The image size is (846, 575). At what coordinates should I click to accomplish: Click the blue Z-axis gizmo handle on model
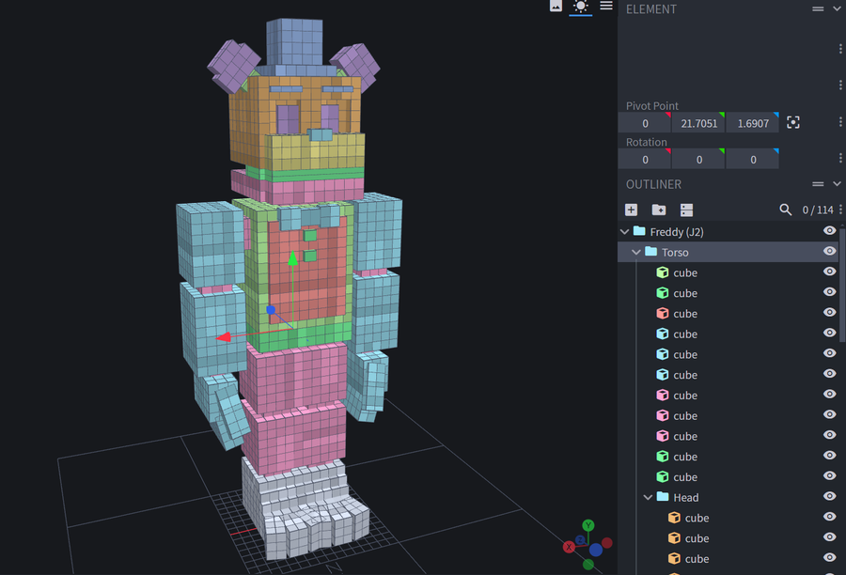(271, 310)
